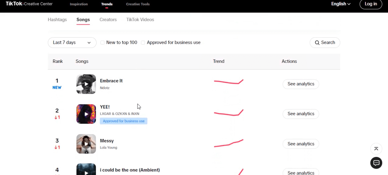Click the Embrace It song title
Image resolution: width=388 pixels, height=175 pixels.
point(111,81)
